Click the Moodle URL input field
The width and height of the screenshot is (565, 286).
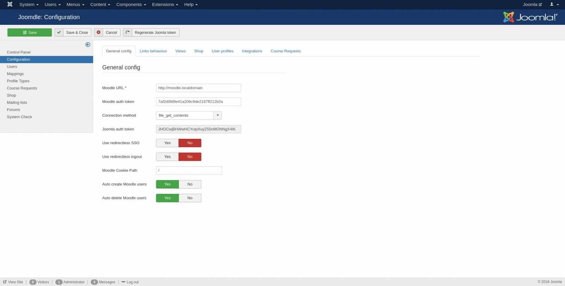pyautogui.click(x=198, y=88)
